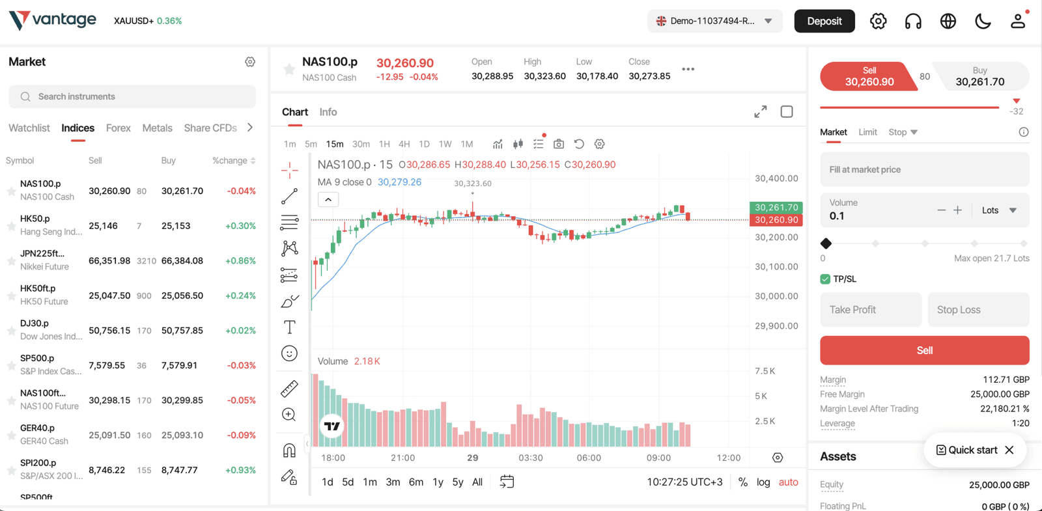
Task: Select the brush drawing tool
Action: 290,301
